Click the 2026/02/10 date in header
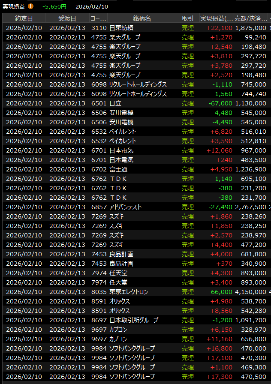This screenshot has height=384, width=271. pyautogui.click(x=92, y=6)
